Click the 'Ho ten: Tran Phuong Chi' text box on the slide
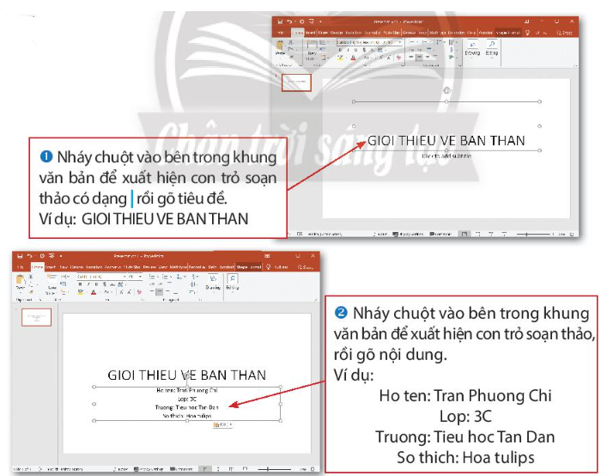 tap(187, 390)
